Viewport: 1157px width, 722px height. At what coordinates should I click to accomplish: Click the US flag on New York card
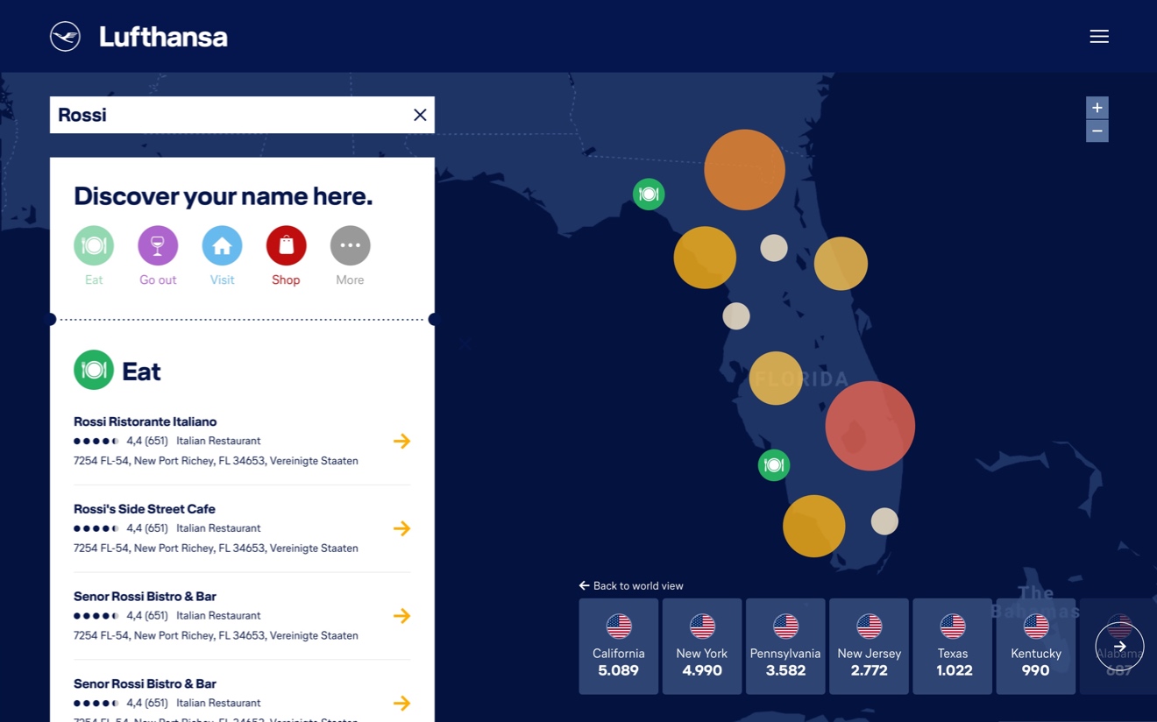(x=702, y=626)
